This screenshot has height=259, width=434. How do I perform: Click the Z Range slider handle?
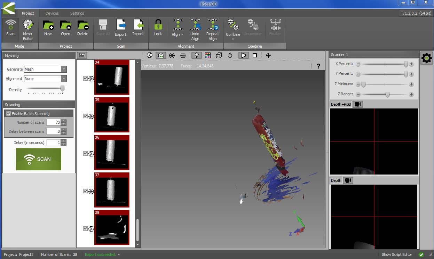pyautogui.click(x=387, y=94)
